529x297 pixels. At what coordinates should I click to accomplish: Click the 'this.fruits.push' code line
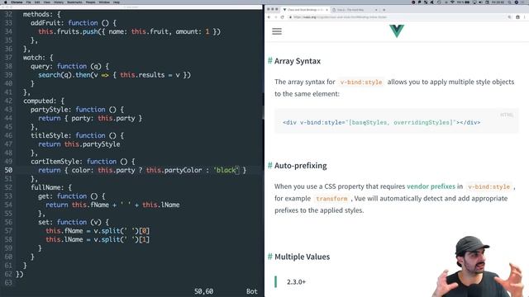click(x=129, y=31)
